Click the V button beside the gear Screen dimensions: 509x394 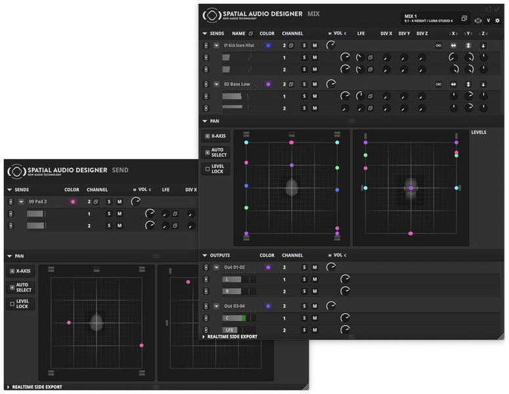pyautogui.click(x=488, y=20)
